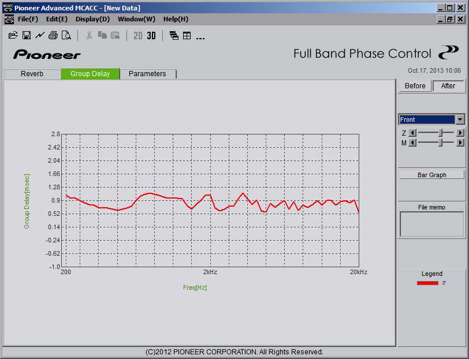Switch to the Parameters tab
Viewport: 469px width, 359px height.
147,74
